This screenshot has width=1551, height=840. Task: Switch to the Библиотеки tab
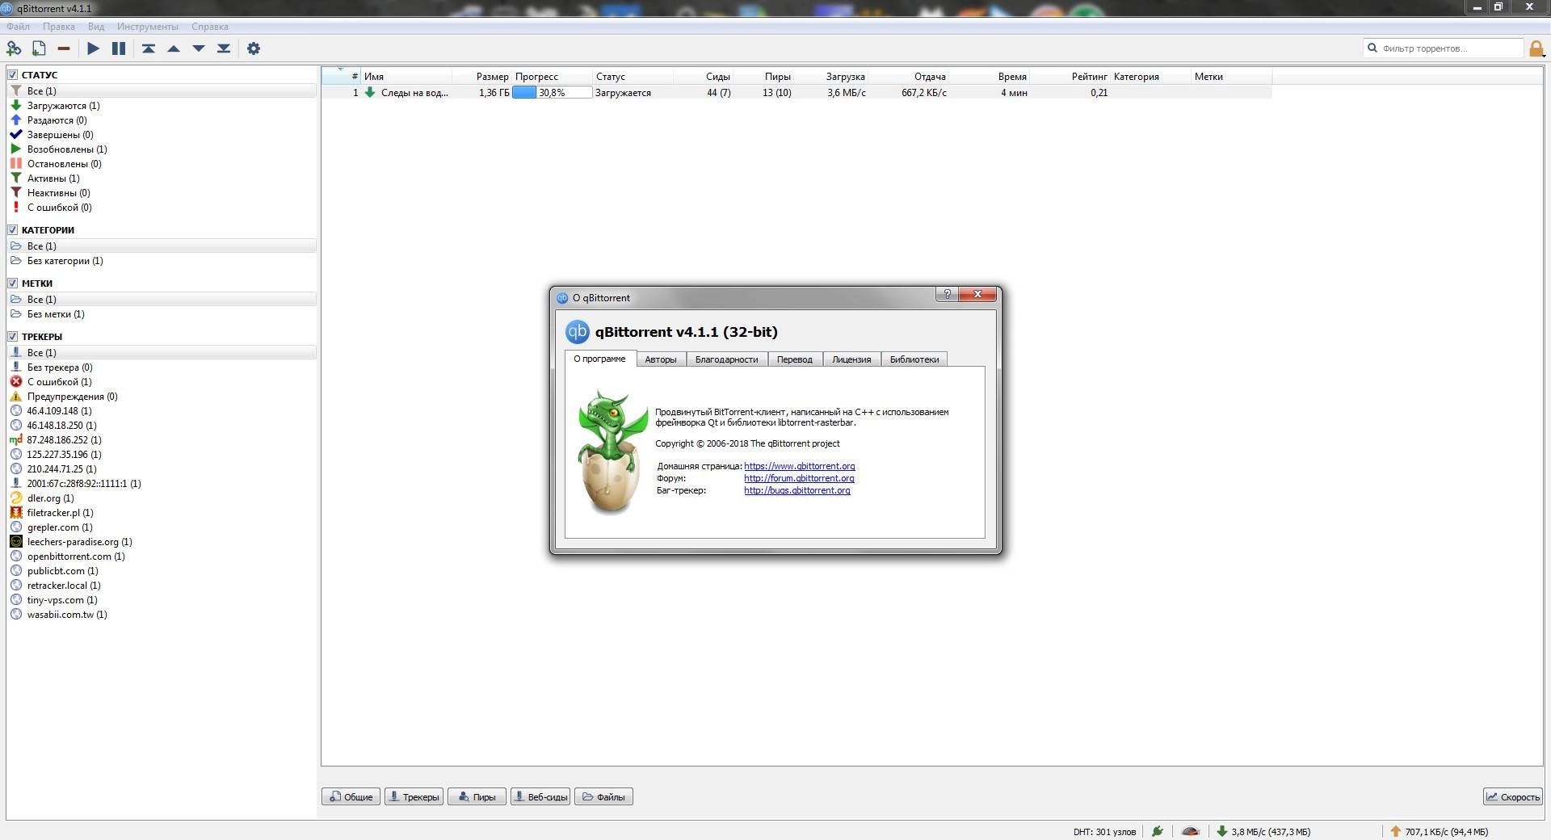[914, 359]
